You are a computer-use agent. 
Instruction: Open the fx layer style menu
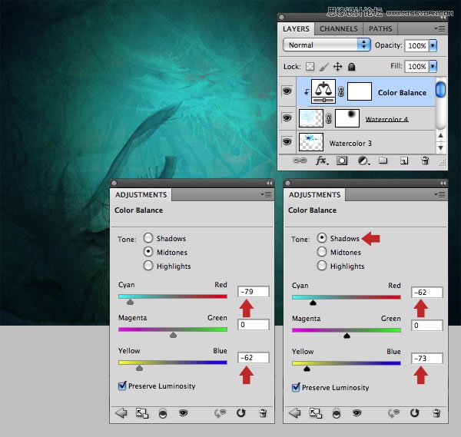(x=321, y=161)
